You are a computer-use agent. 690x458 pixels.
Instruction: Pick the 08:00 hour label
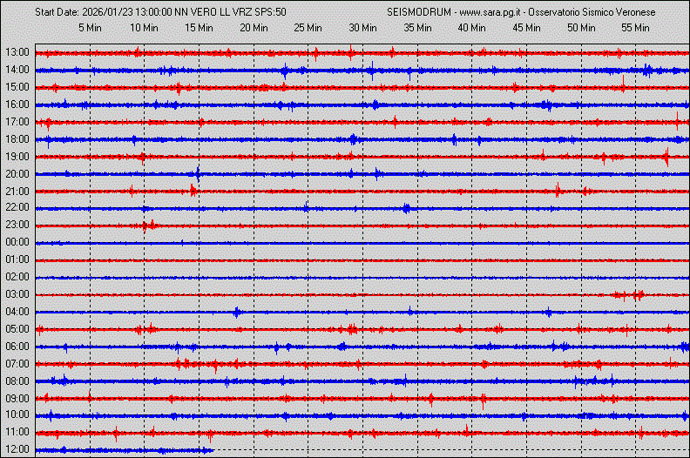point(17,381)
